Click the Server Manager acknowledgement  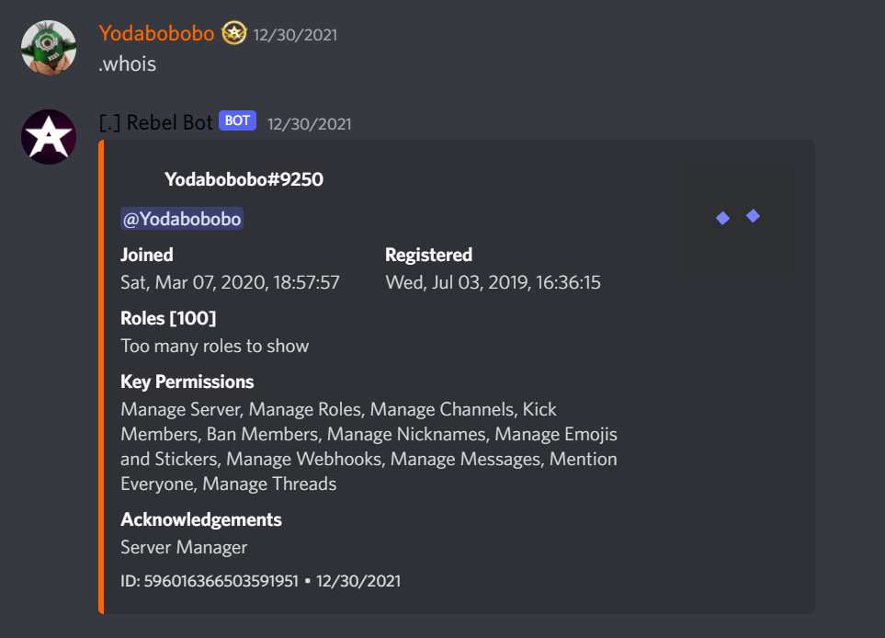[184, 547]
